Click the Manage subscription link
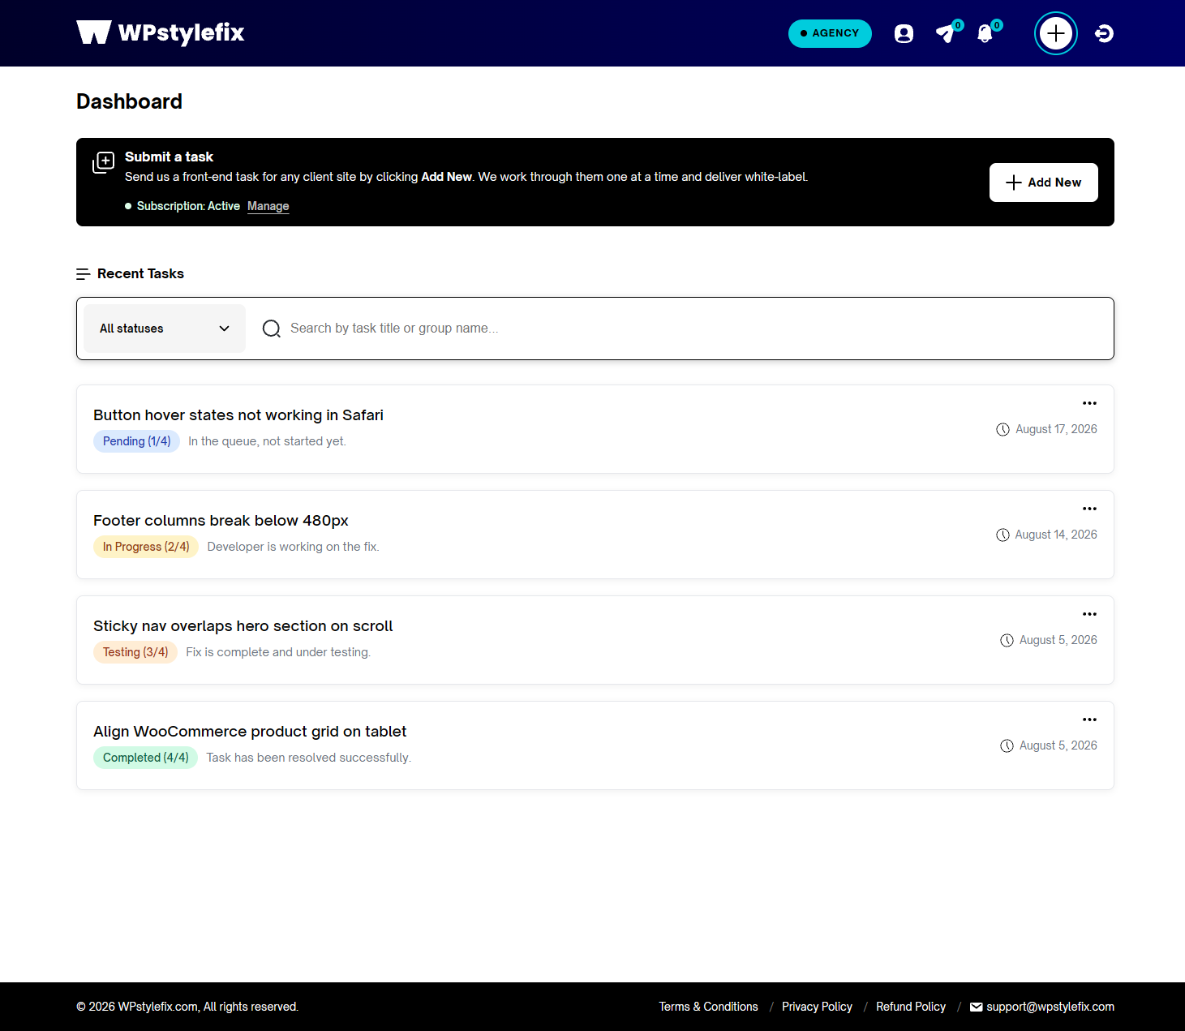 point(268,206)
